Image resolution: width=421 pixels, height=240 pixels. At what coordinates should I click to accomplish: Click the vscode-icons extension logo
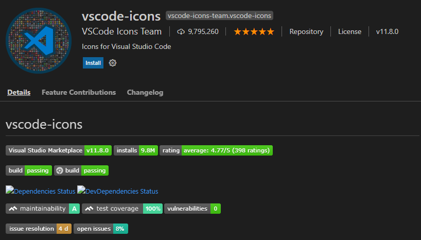[x=39, y=41]
